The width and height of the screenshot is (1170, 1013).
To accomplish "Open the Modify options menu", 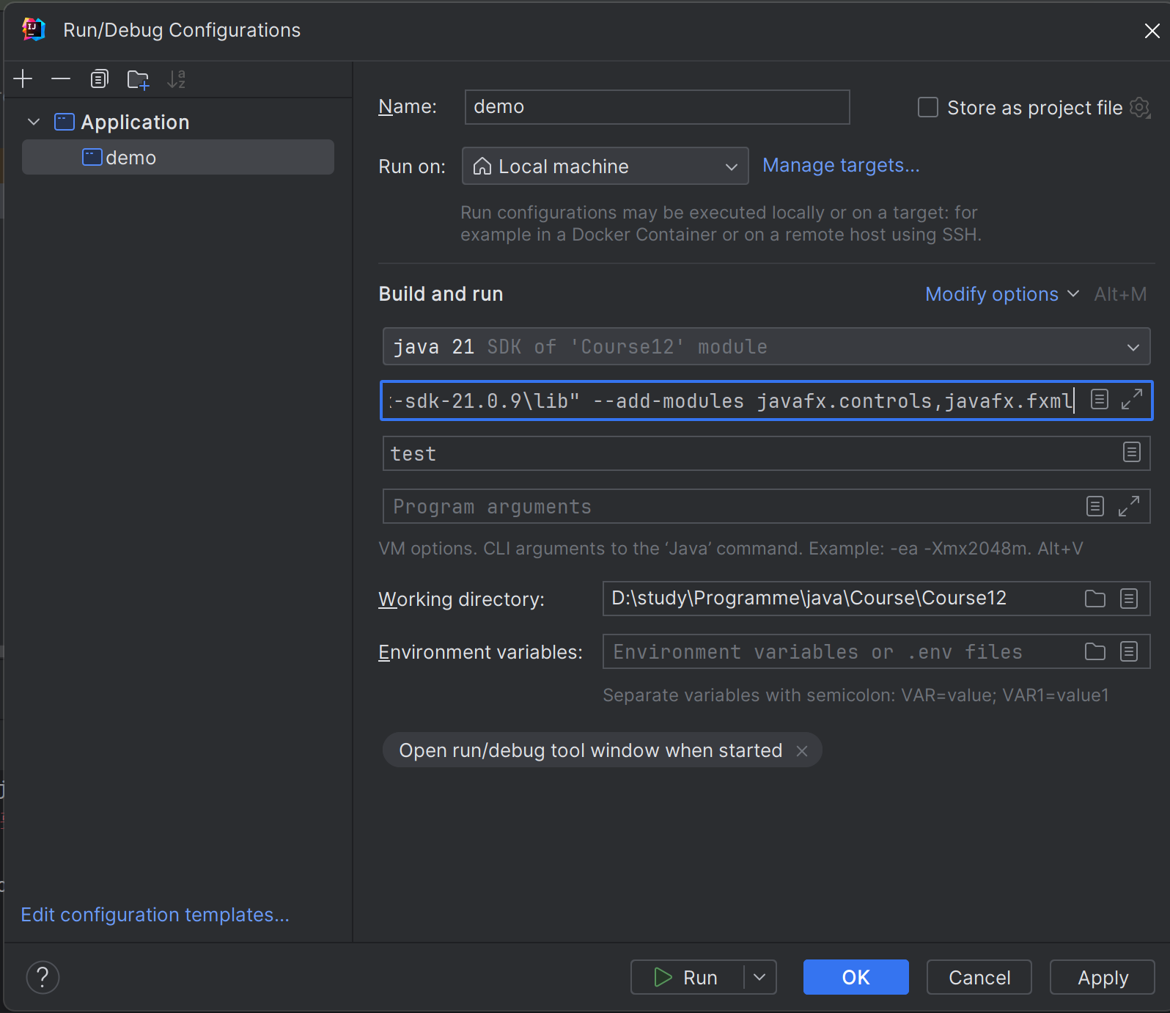I will pos(1002,294).
